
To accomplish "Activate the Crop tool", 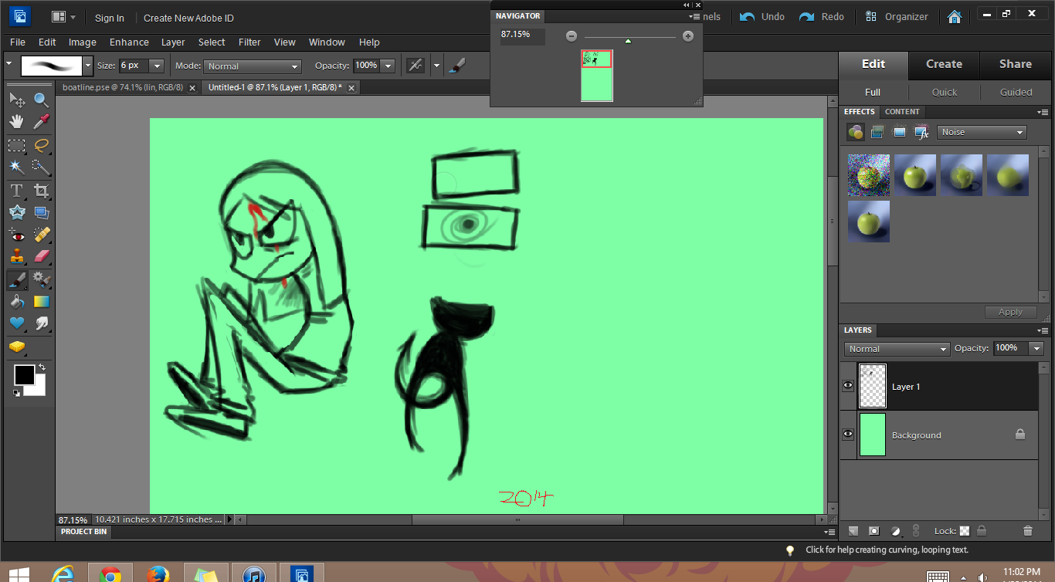I will point(42,191).
